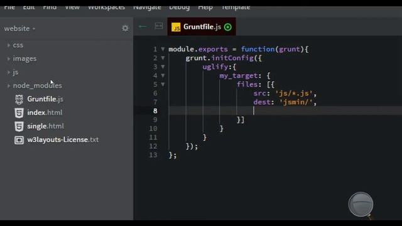The width and height of the screenshot is (402, 226).
Task: Select the Gruntfile.js editor tab
Action: pos(202,26)
